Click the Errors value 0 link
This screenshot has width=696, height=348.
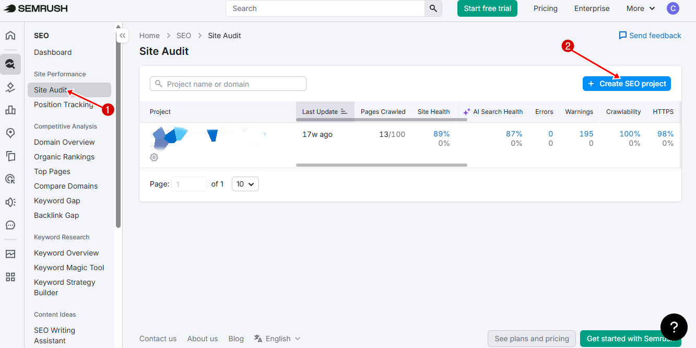click(x=550, y=134)
